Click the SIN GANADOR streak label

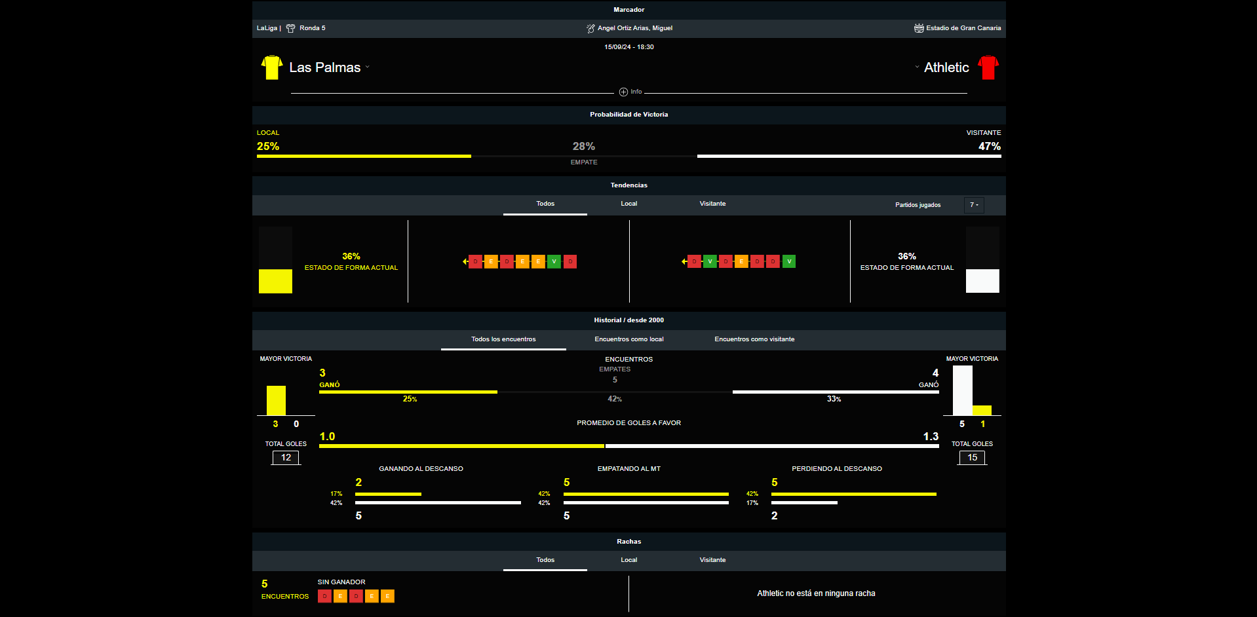click(x=341, y=582)
